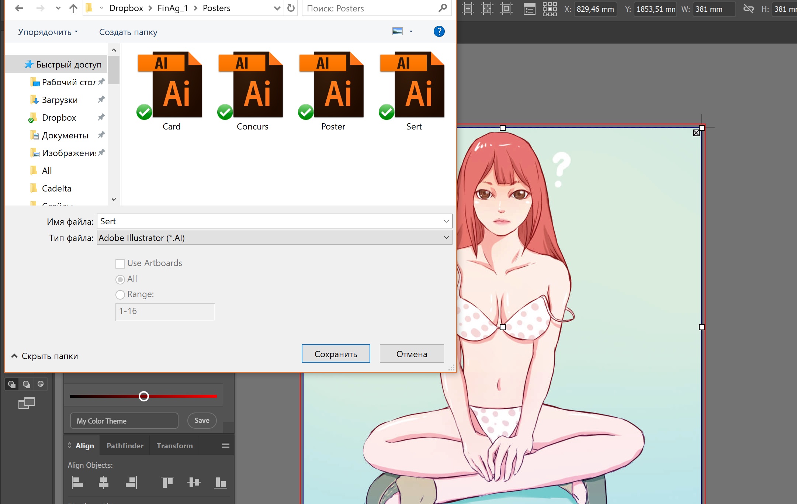Select the Range radio button
The height and width of the screenshot is (504, 797).
120,294
